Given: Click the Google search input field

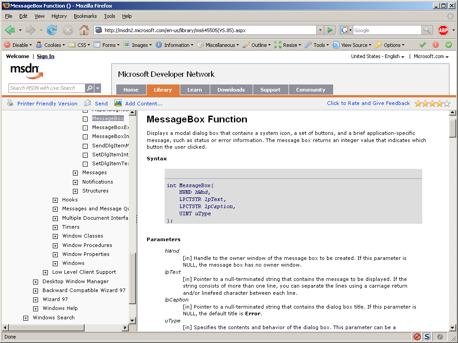Looking at the screenshot, I should click(x=387, y=30).
